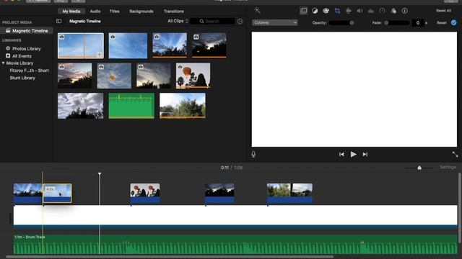Click the Reset All button
Screen dimensions: 462x259
tap(443, 11)
